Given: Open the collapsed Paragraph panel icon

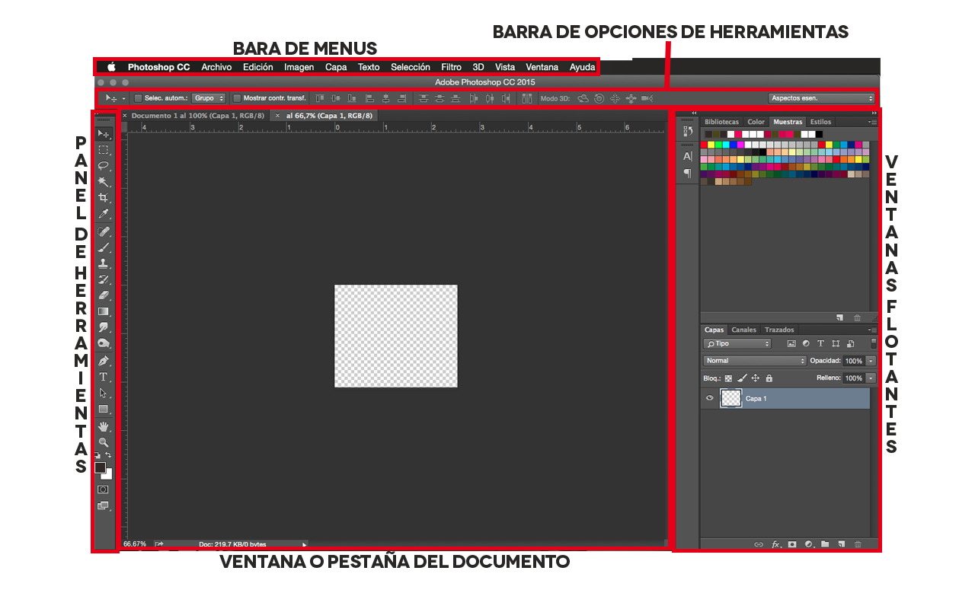Looking at the screenshot, I should click(x=688, y=173).
